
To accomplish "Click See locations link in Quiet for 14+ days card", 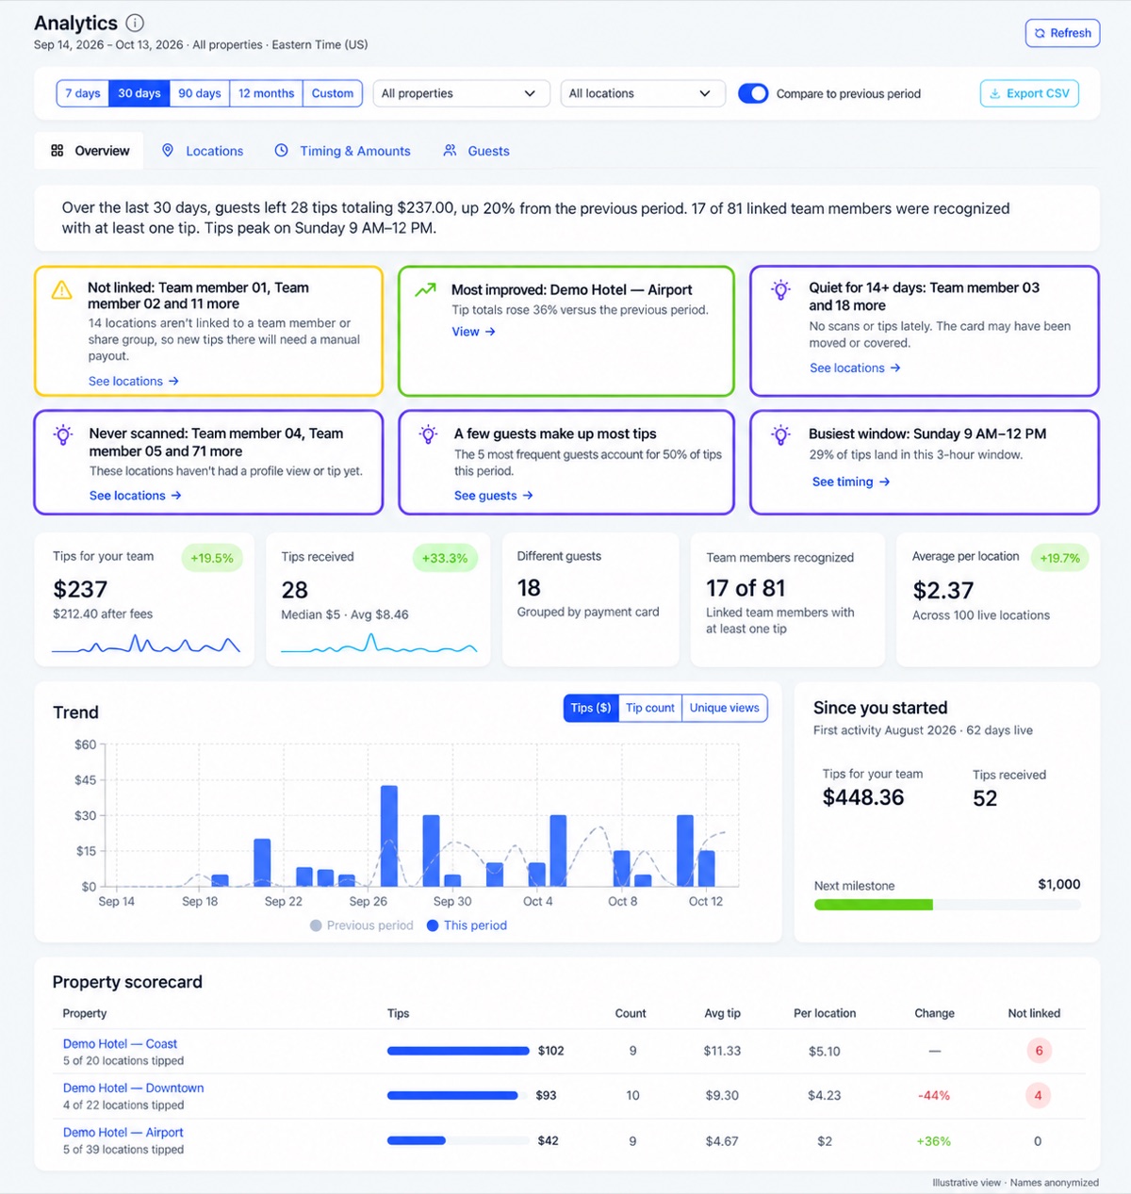I will (855, 368).
